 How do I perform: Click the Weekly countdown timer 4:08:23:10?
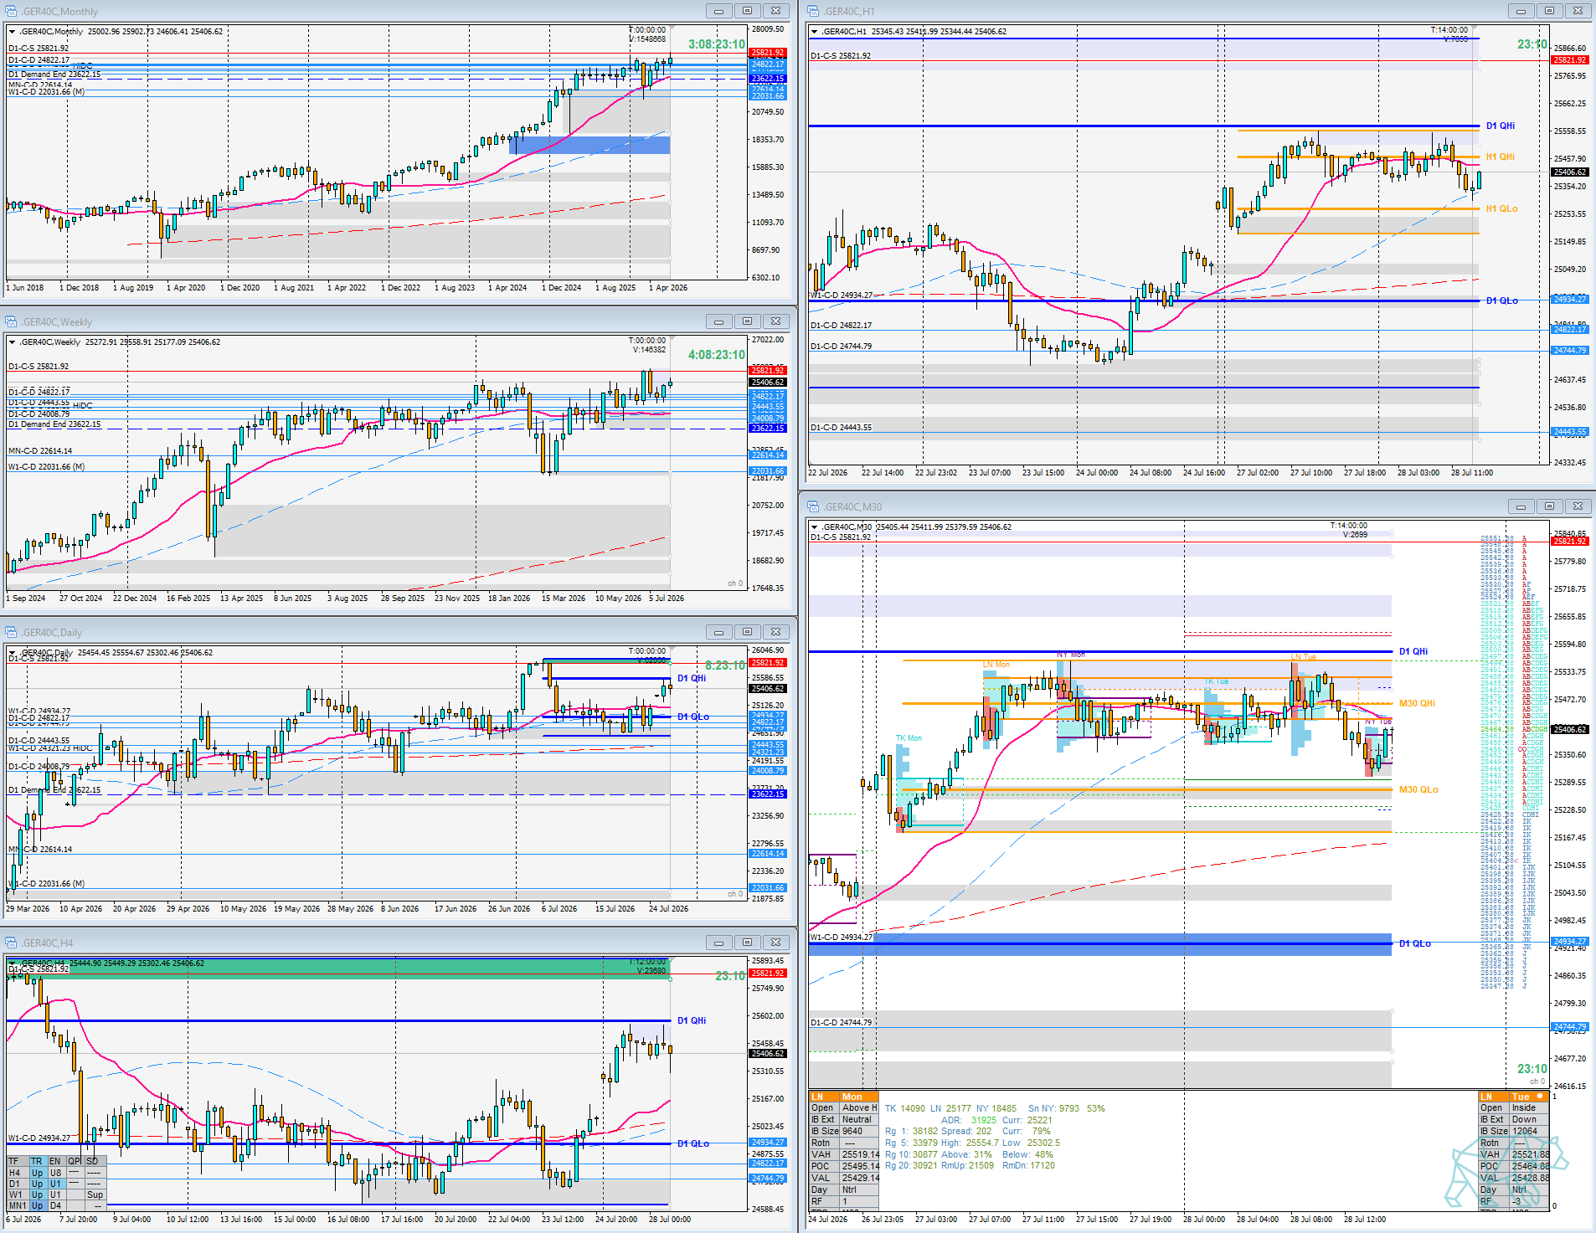point(716,355)
